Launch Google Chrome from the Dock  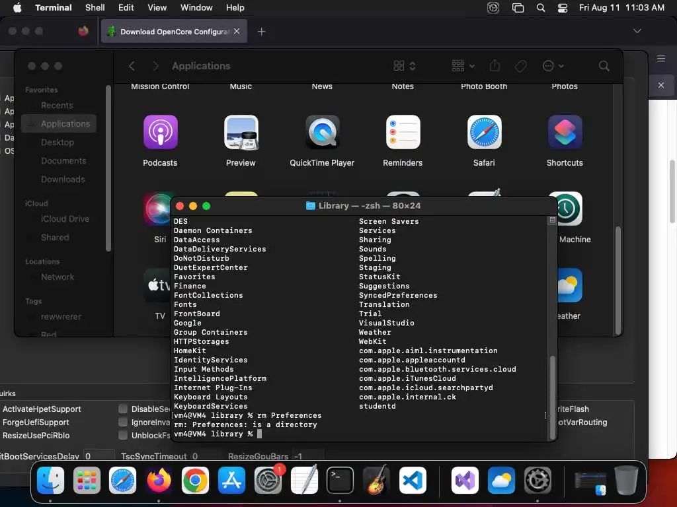[195, 481]
